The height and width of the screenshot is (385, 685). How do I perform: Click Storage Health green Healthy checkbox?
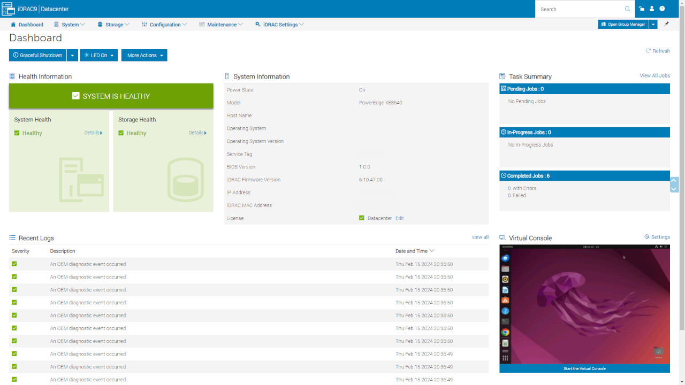pyautogui.click(x=121, y=133)
